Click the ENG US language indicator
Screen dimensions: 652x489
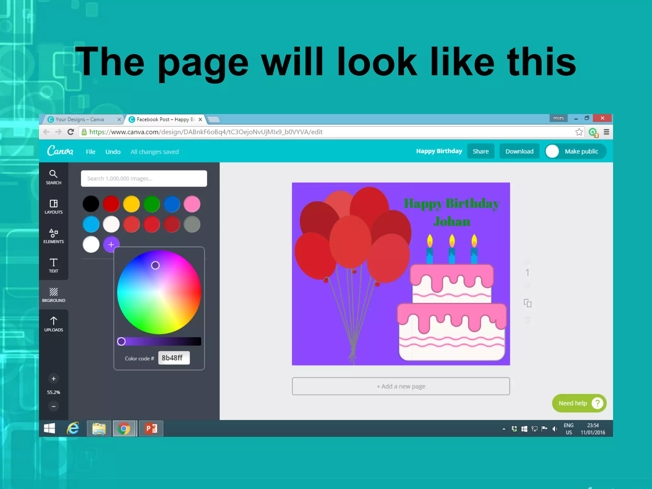tap(569, 429)
